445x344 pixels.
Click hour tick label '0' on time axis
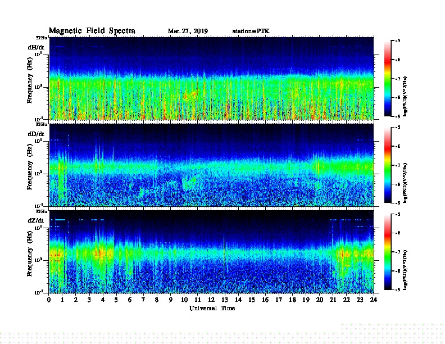pyautogui.click(x=49, y=300)
